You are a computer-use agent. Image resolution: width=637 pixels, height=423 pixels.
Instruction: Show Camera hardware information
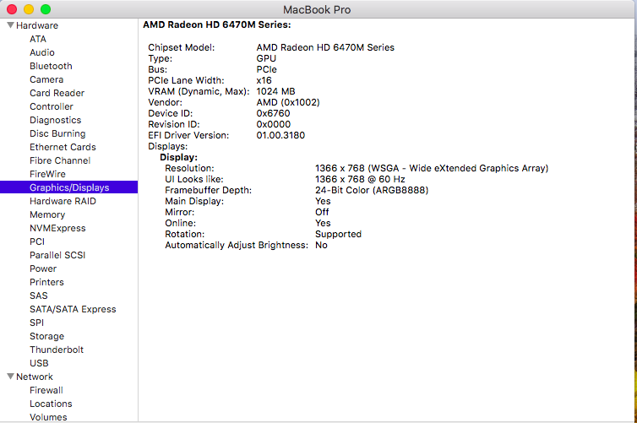click(x=46, y=79)
